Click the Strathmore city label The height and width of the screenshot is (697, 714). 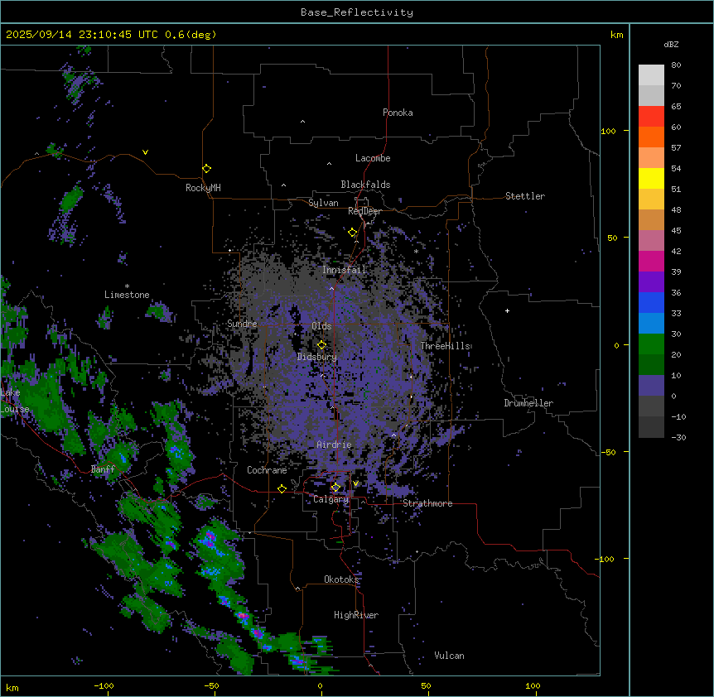coord(427,503)
